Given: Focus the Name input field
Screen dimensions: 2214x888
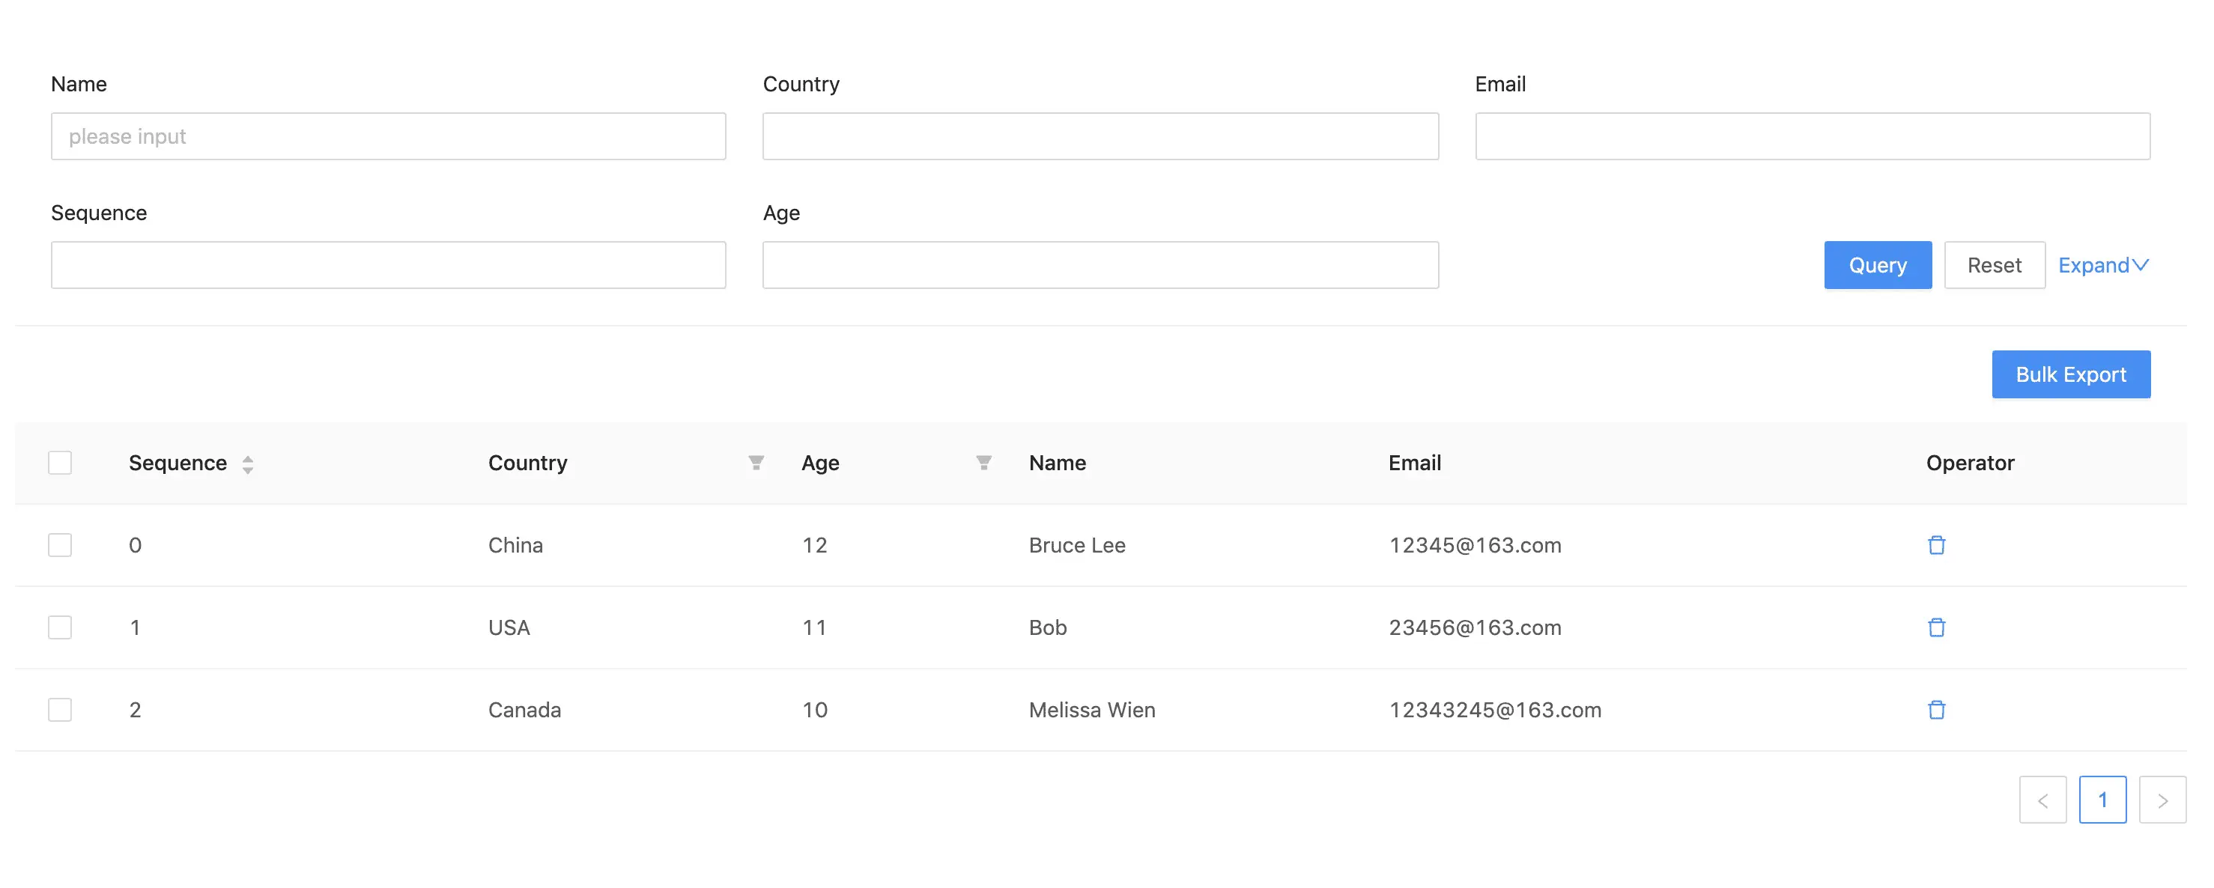Looking at the screenshot, I should coord(388,136).
